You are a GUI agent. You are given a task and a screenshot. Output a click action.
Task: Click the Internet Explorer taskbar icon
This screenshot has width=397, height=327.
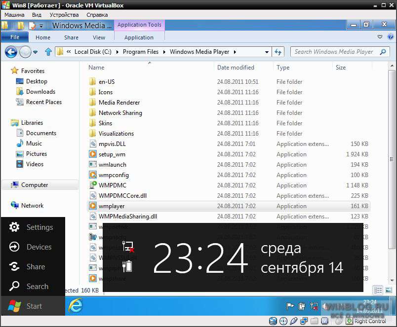pos(75,306)
